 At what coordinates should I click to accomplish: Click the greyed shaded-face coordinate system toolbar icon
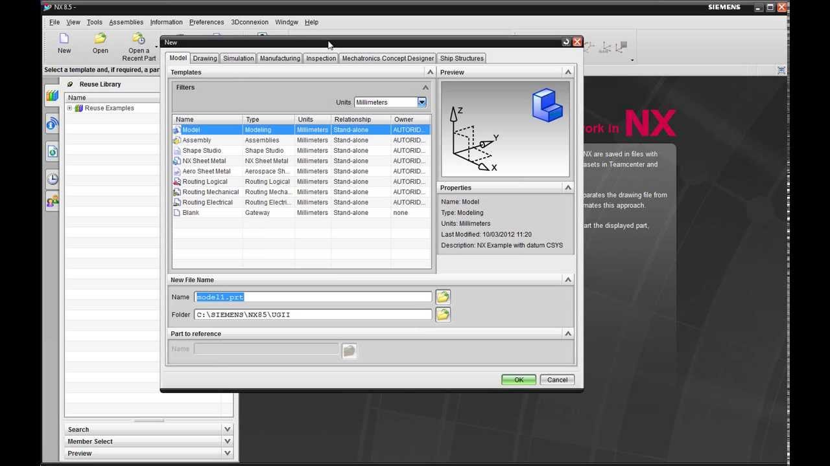(621, 47)
